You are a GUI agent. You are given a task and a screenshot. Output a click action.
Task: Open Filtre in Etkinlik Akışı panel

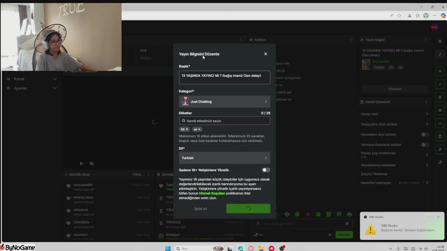137,174
